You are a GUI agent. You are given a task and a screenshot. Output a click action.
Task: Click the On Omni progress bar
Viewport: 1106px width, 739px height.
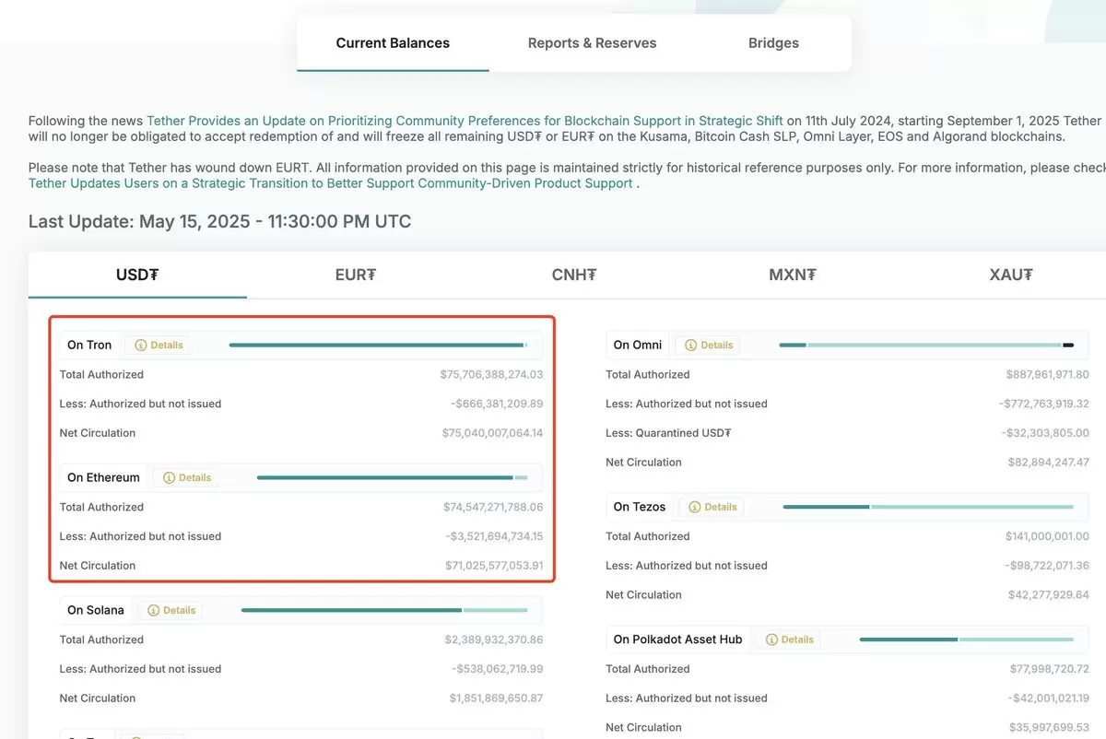926,345
